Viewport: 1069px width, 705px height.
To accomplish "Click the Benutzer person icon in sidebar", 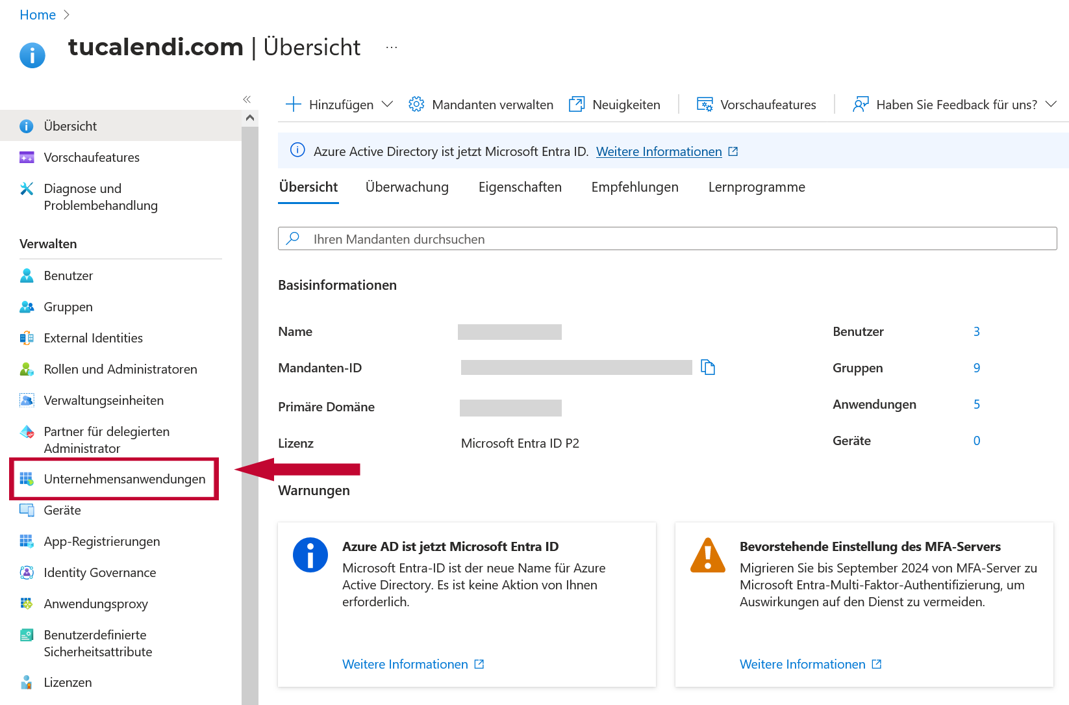I will (27, 276).
